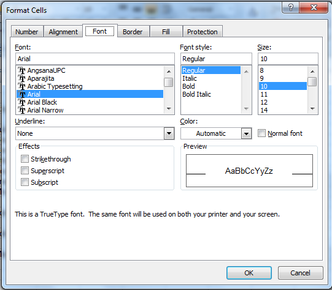Image resolution: width=332 pixels, height=290 pixels.
Task: Click the TrueType icon beside AngsanaUPC
Action: tap(21, 70)
